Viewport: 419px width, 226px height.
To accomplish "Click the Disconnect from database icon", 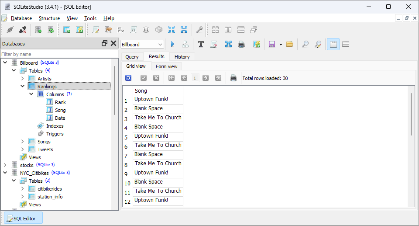I will [23, 30].
